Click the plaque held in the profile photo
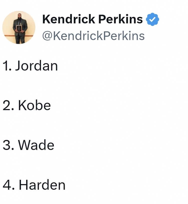The image size is (188, 204). pyautogui.click(x=19, y=28)
